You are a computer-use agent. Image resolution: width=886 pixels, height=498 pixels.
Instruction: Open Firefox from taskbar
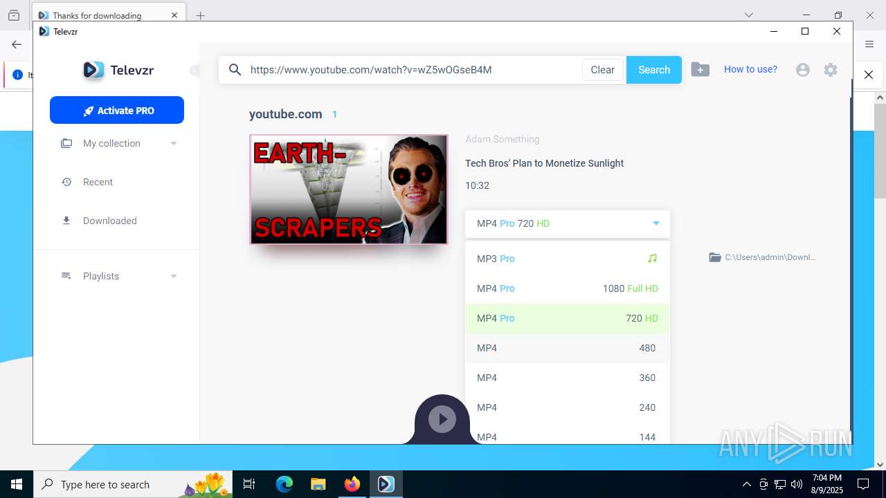[352, 484]
